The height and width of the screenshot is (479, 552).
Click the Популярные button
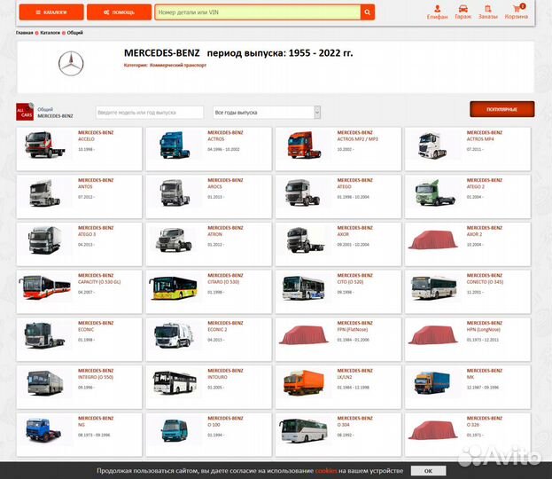502,109
